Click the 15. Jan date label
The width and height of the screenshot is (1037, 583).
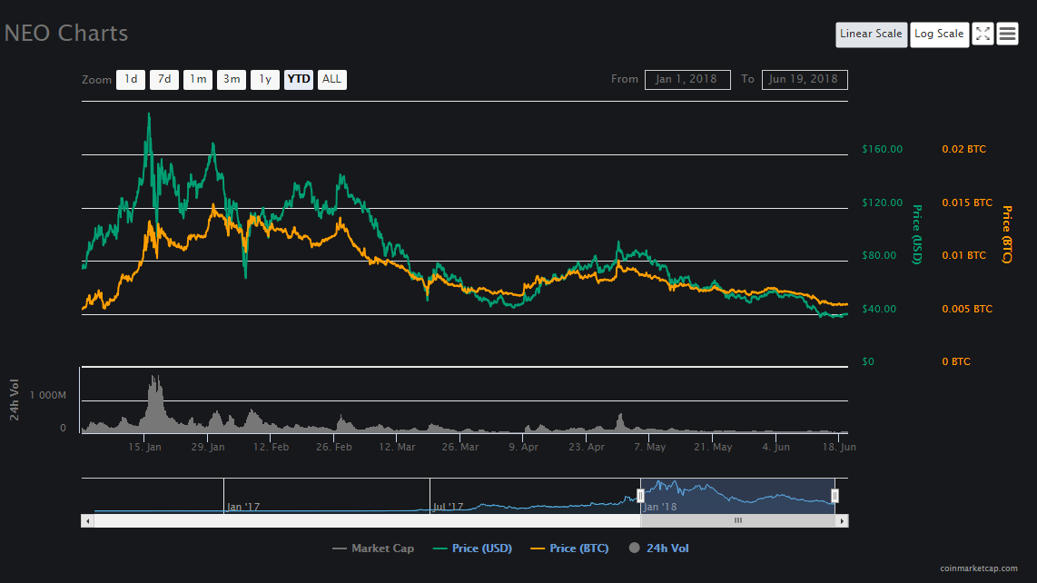tap(145, 448)
